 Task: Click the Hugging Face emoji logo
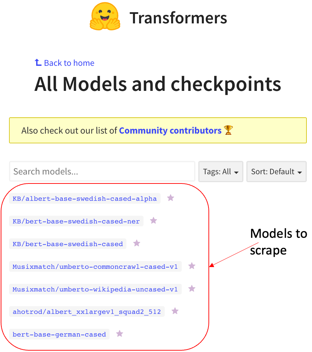pos(105,16)
